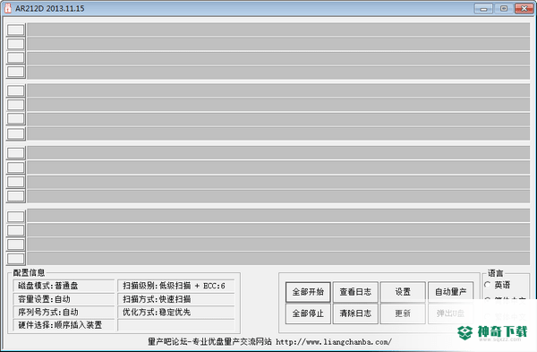The width and height of the screenshot is (537, 352).
Task: Click the 序列号方式:自动 field
Action: pos(64,312)
